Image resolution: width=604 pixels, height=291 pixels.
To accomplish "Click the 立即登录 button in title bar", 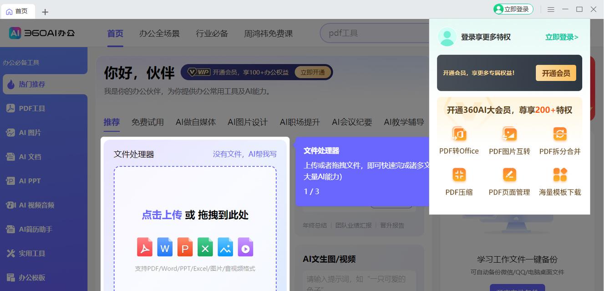I will click(x=513, y=9).
